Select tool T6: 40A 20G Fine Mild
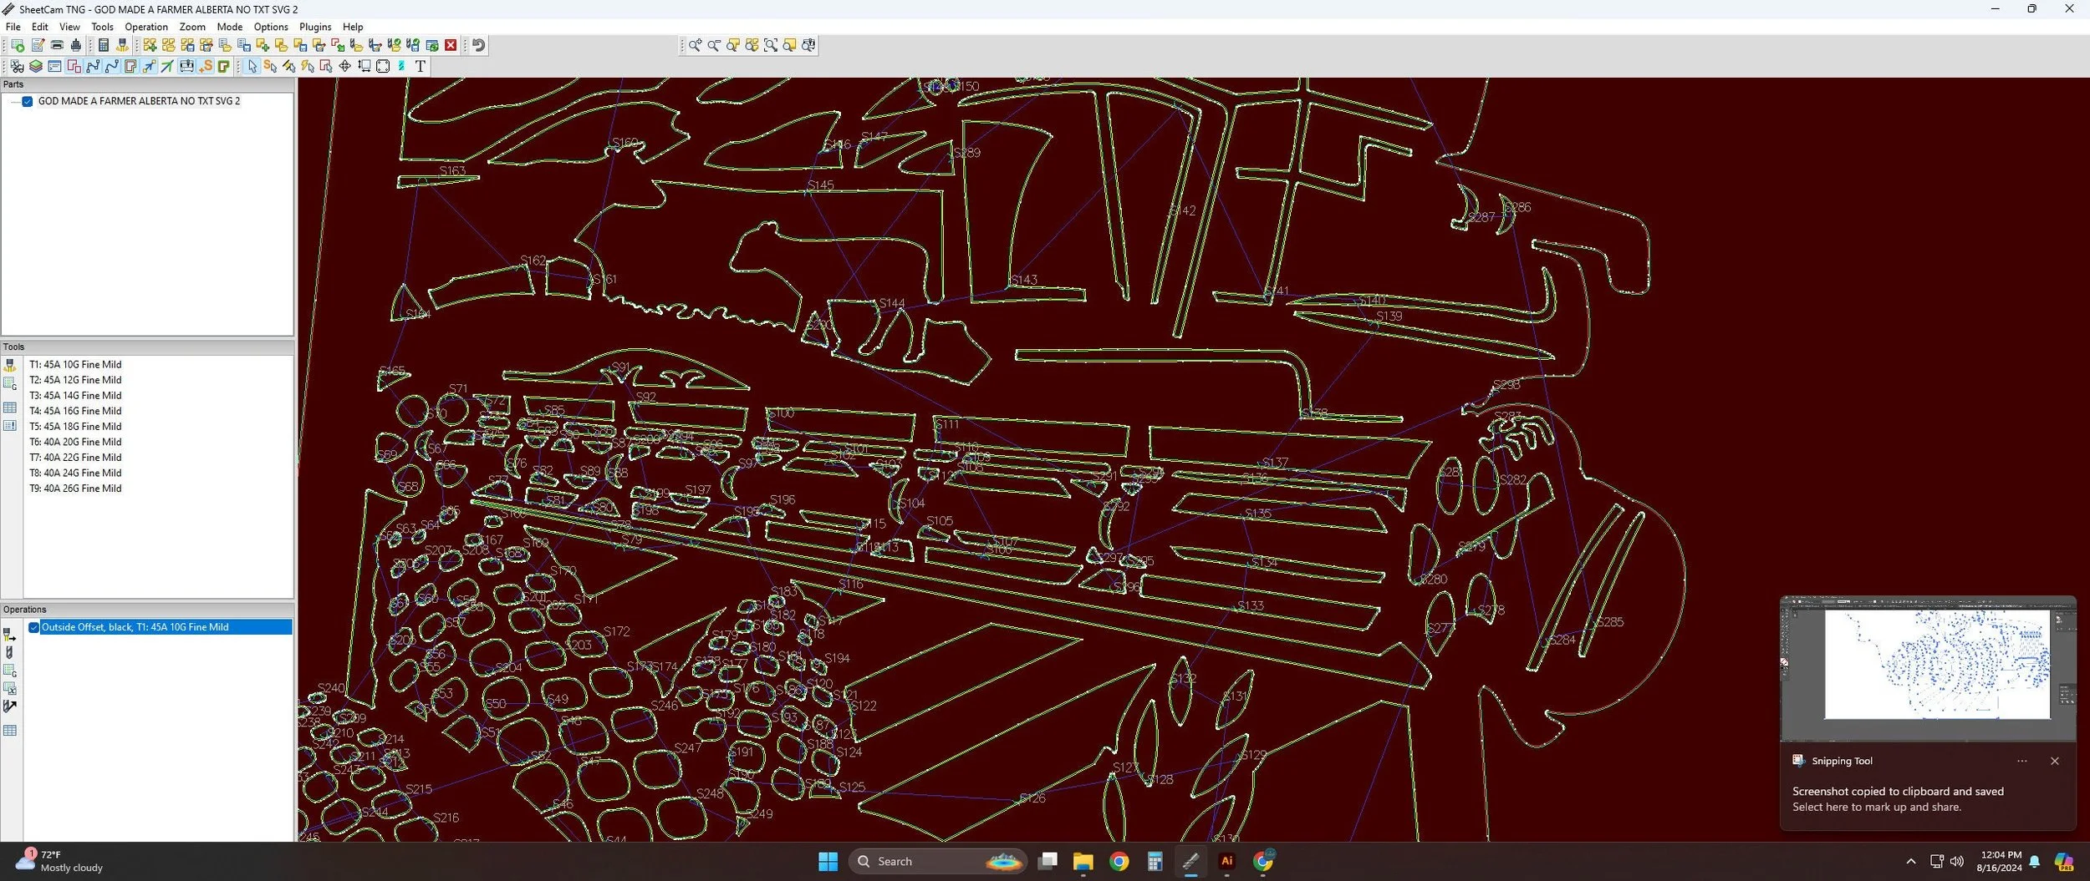This screenshot has height=881, width=2090. click(75, 442)
